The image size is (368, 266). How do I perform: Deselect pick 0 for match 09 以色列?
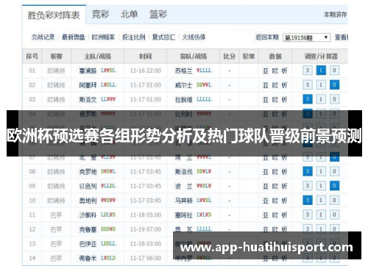point(334,186)
